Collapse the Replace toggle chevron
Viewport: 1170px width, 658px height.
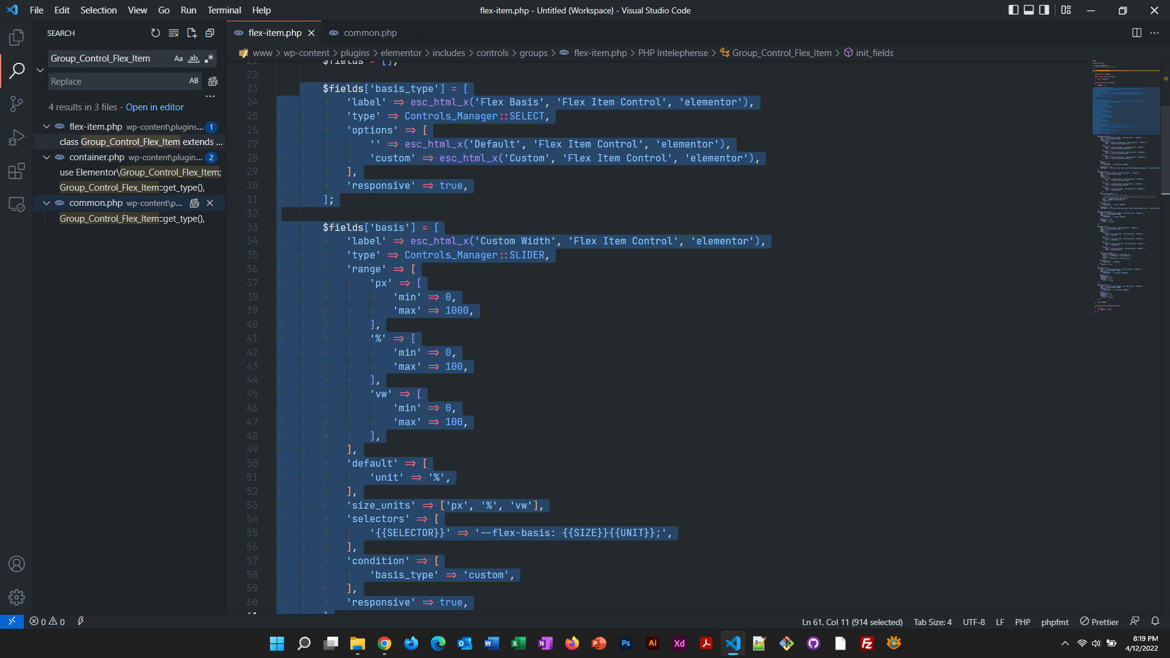point(40,70)
